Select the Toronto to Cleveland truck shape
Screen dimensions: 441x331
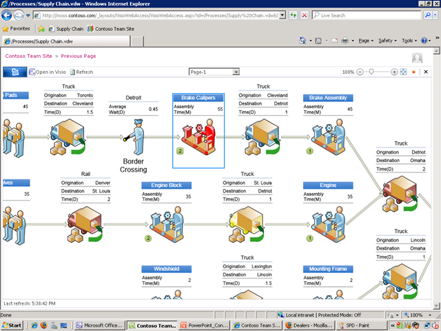coord(68,137)
